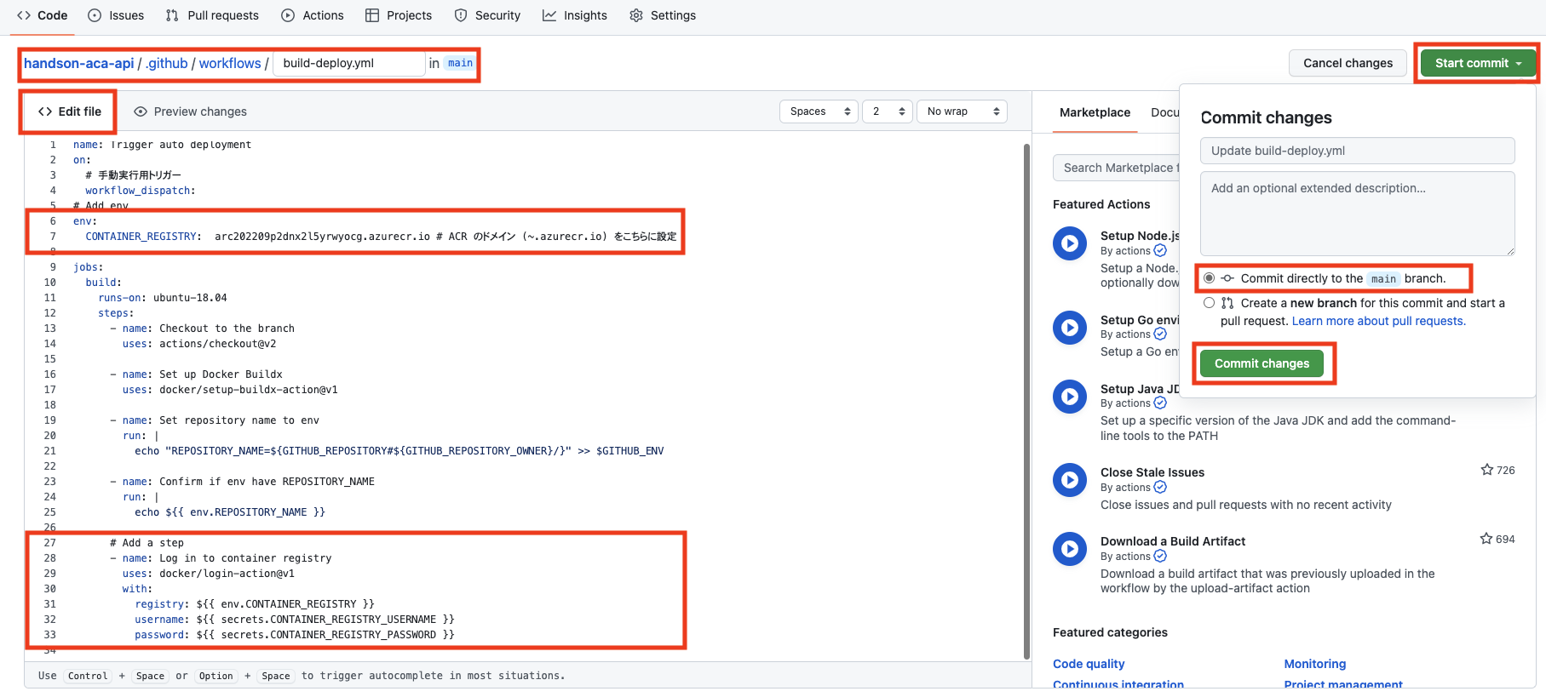The height and width of the screenshot is (697, 1546).
Task: Navigate to the workflows folder breadcrumb
Action: pos(230,63)
